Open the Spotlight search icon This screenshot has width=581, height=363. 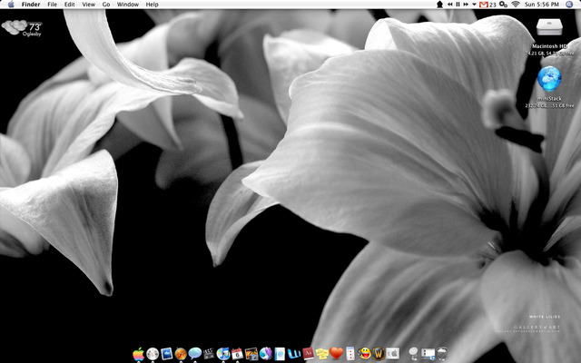(x=570, y=5)
